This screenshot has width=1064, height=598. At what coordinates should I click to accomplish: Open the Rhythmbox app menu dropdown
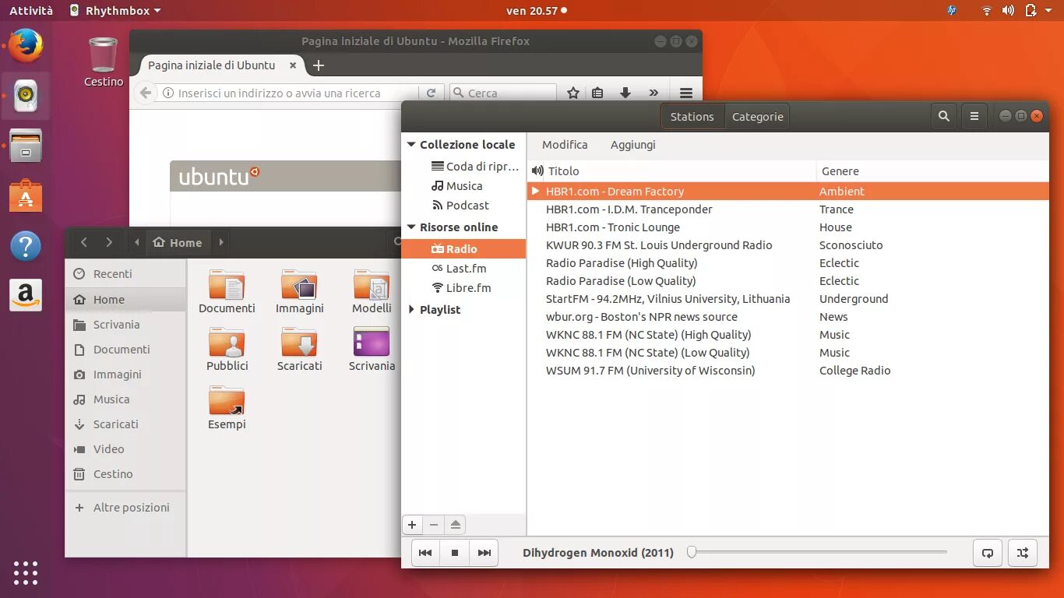[x=115, y=10]
